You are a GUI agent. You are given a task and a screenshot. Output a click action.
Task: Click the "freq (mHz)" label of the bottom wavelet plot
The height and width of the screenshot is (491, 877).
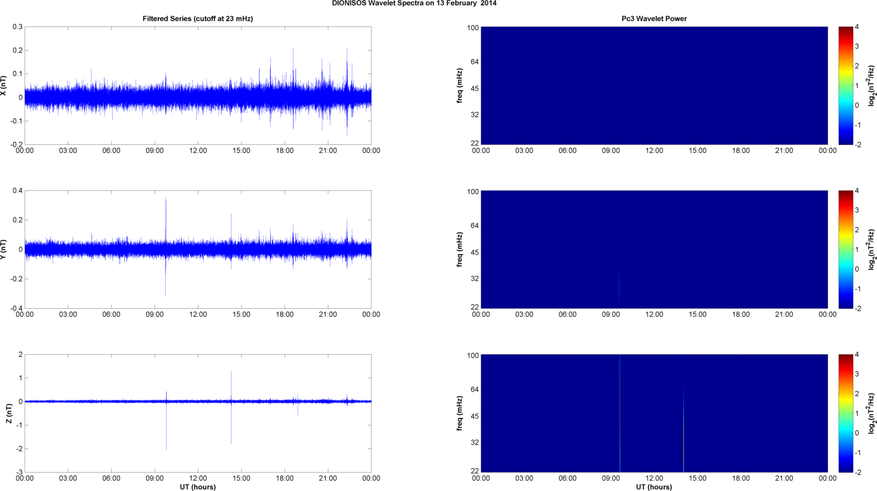pyautogui.click(x=459, y=413)
